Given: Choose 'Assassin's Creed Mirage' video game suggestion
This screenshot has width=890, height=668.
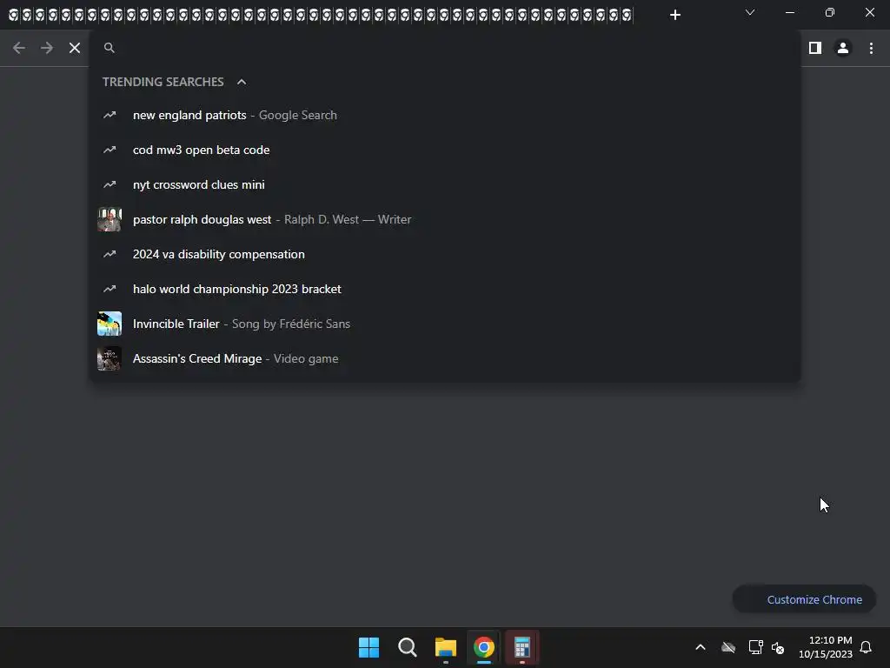Looking at the screenshot, I should click(444, 358).
